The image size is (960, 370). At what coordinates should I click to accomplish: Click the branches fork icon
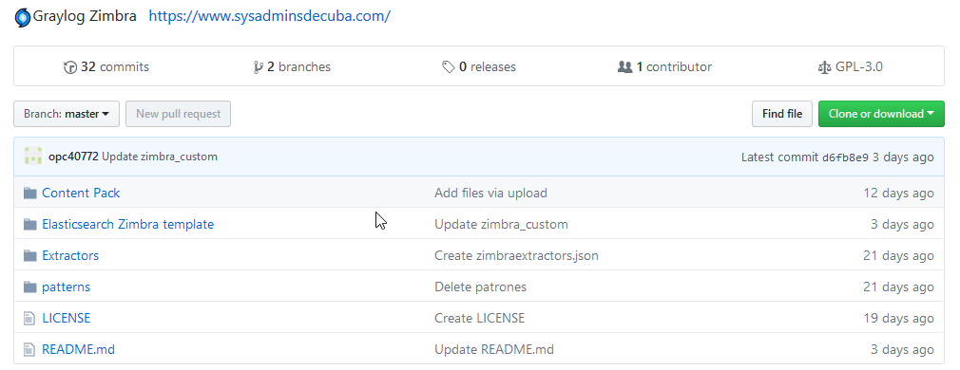(x=259, y=67)
